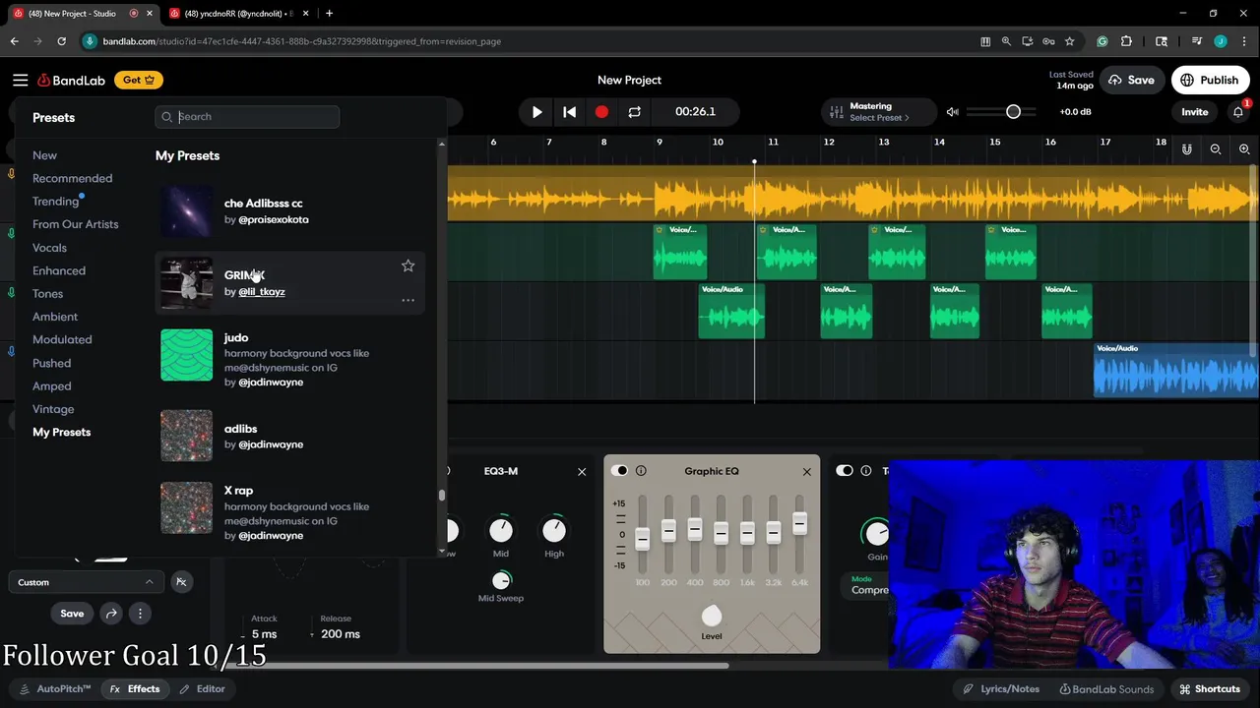This screenshot has height=708, width=1260.
Task: Choose che Adlibsss cc preset thumbnail
Action: [x=186, y=211]
